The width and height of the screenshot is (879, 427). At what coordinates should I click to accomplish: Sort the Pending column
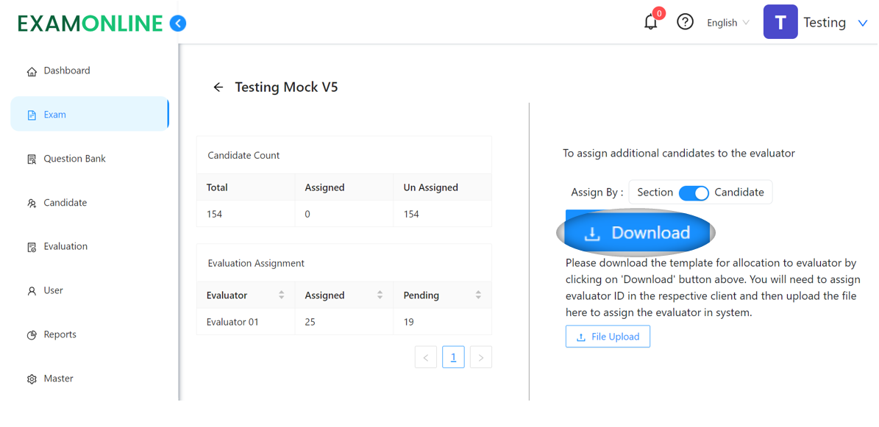(478, 295)
